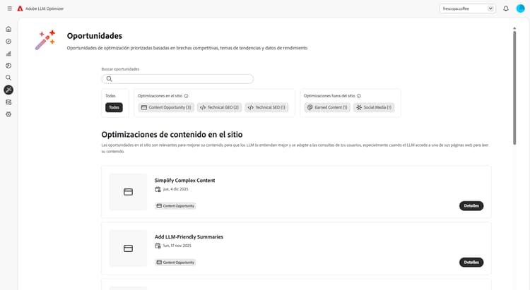The width and height of the screenshot is (530, 290).
Task: Click the Add LLM-Friendly Summaries card thumbnail
Action: (x=128, y=248)
